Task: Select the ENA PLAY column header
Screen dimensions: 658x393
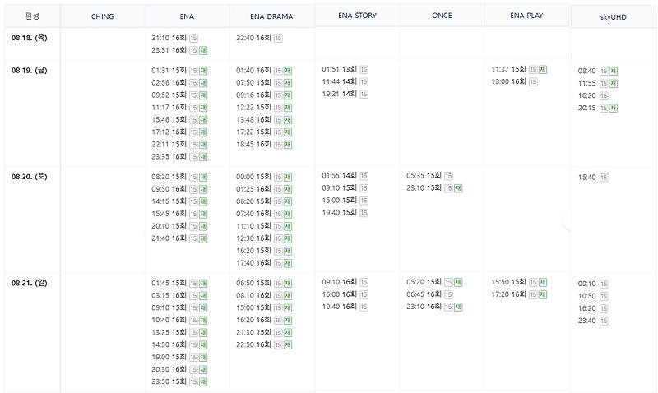Action: [x=526, y=15]
